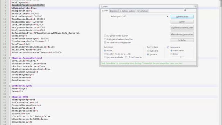This screenshot has width=222, height=125.
Task: Click the TotalNetBandwidth=32000 line
Action: 28,25
